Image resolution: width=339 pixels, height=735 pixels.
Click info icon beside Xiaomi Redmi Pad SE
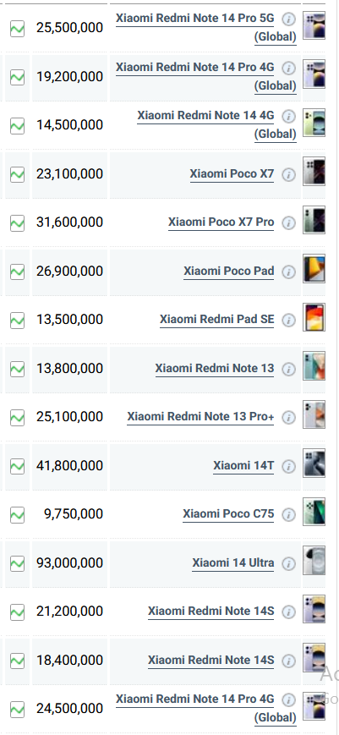(289, 321)
